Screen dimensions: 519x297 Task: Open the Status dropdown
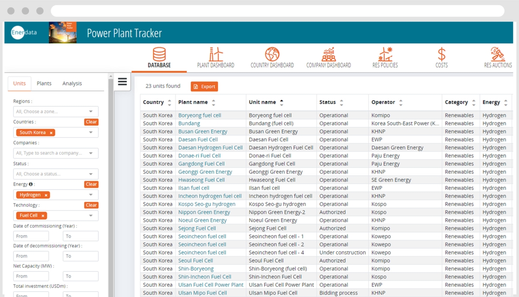tap(55, 174)
